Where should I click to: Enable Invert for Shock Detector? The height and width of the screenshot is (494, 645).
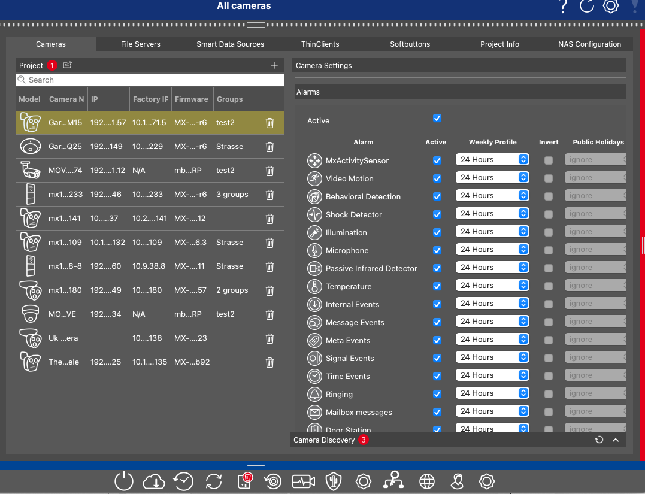point(548,214)
